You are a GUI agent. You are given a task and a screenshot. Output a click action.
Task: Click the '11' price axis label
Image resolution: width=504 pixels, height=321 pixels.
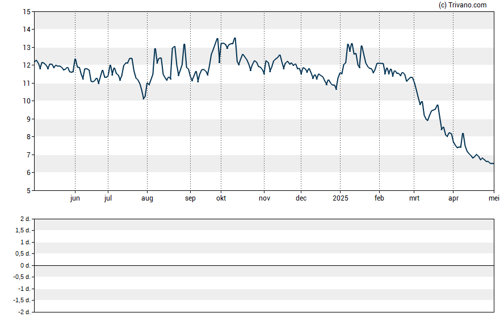[27, 84]
